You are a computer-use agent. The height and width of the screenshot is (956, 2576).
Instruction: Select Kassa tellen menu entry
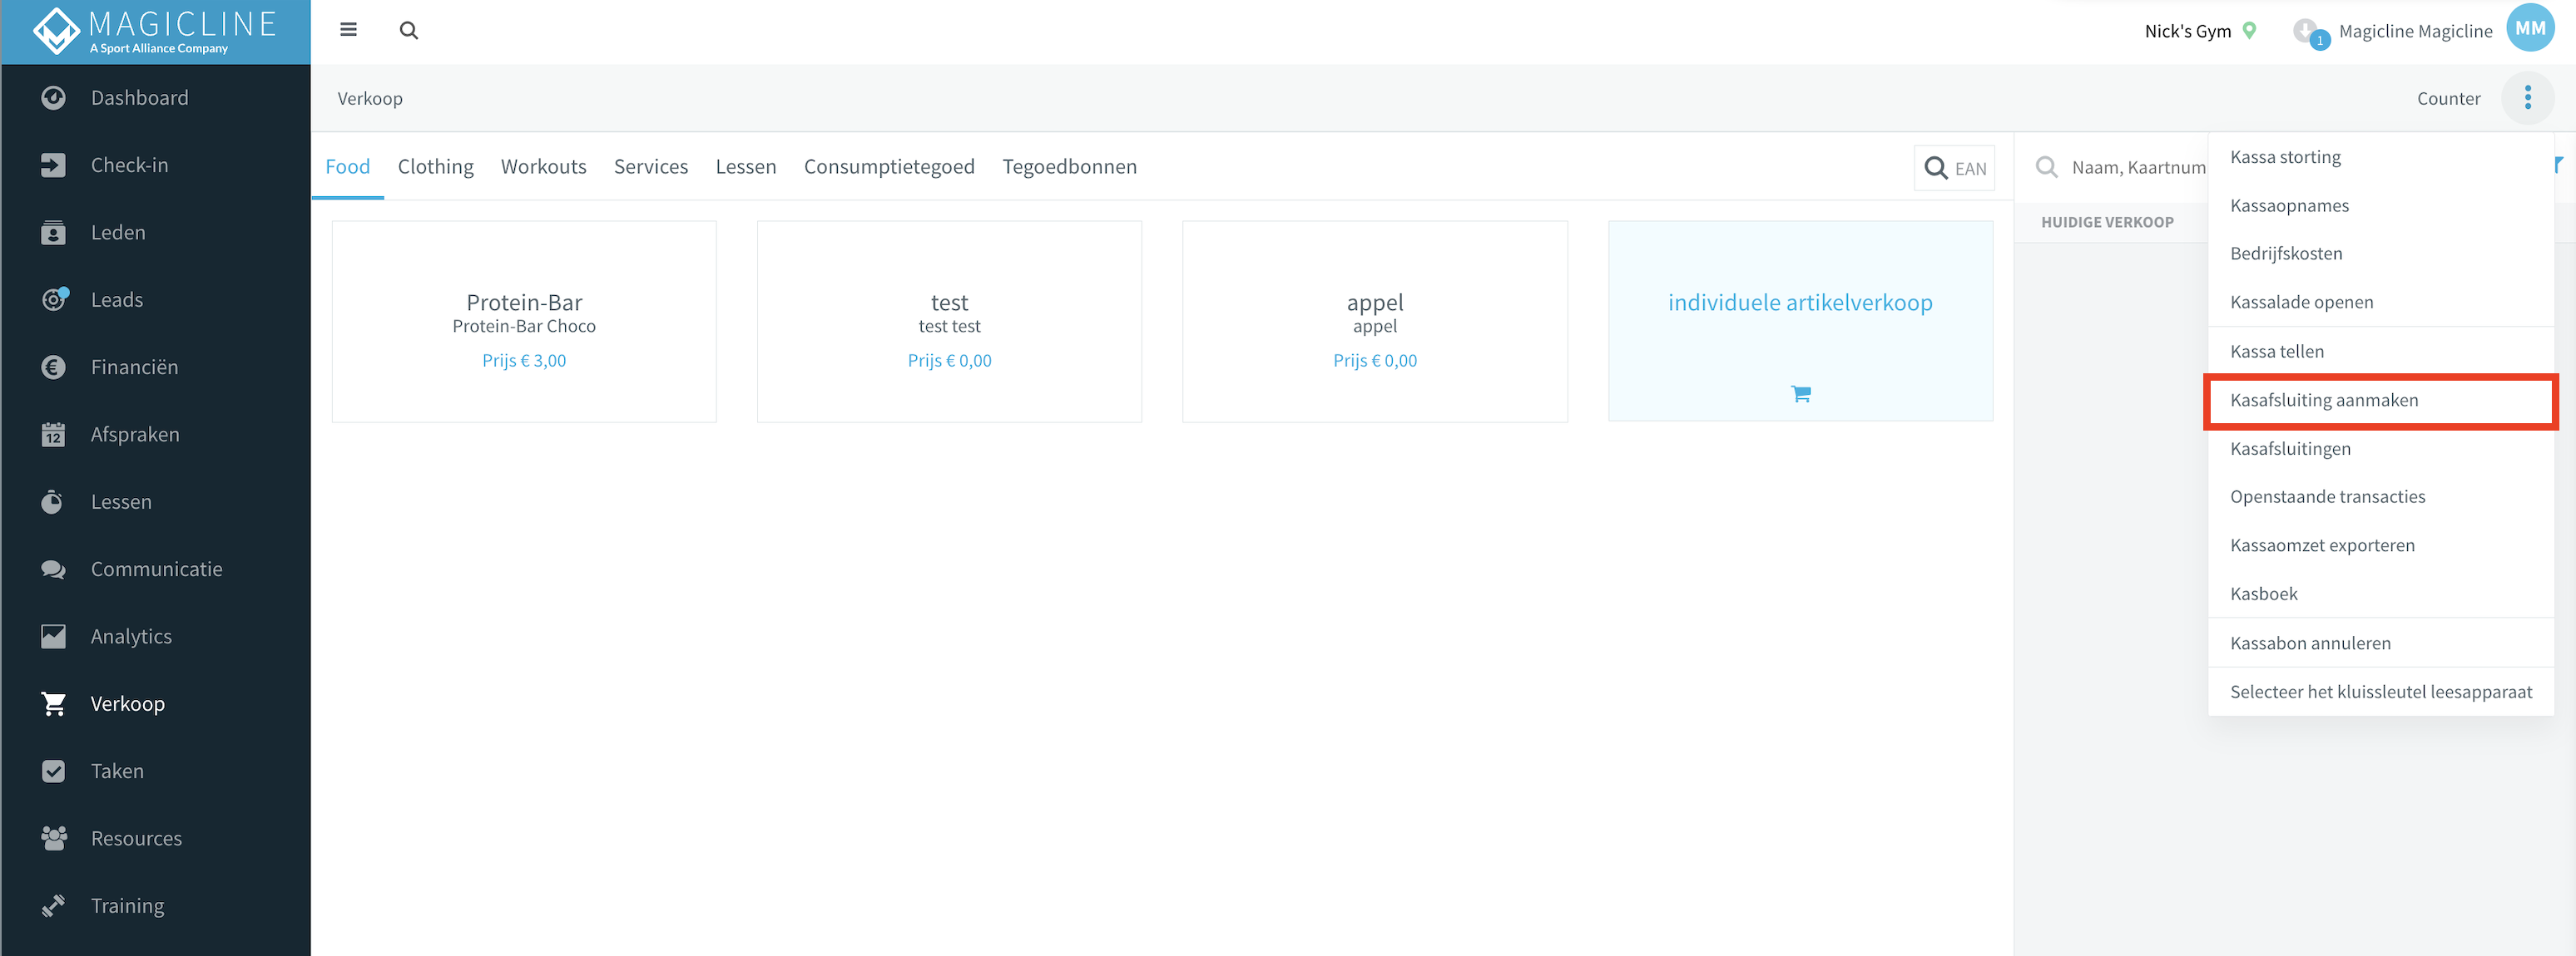(2380, 352)
